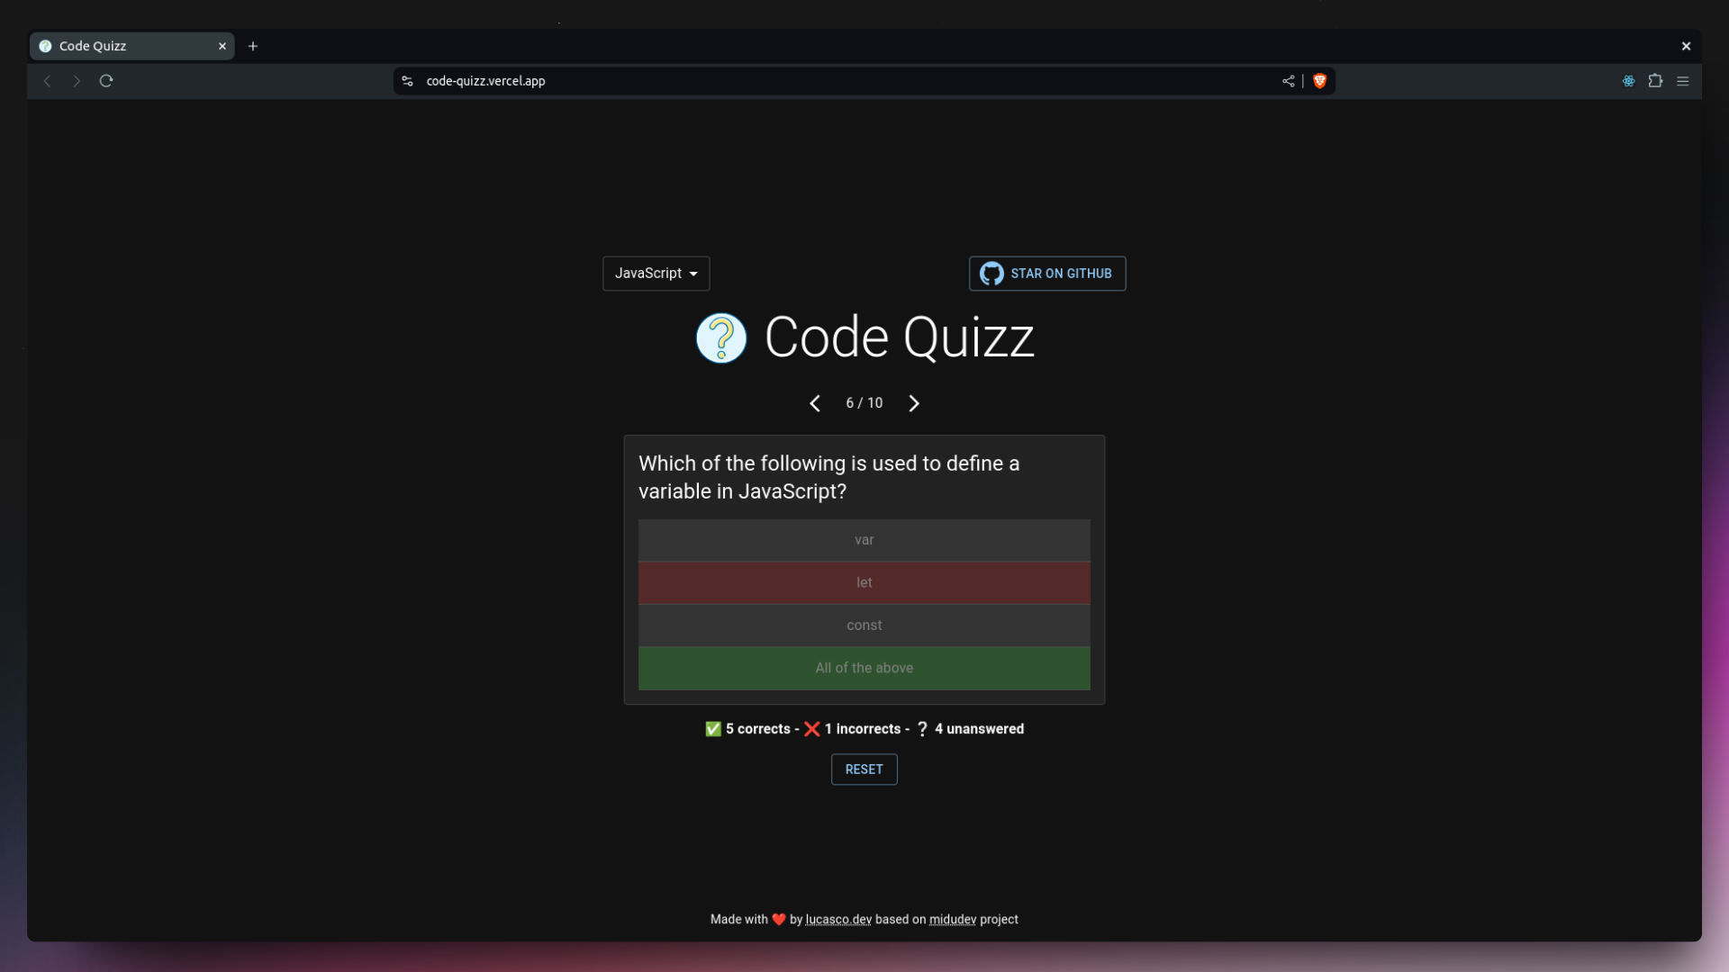Open the Brave Shields lion icon
The height and width of the screenshot is (972, 1729).
(x=1320, y=81)
